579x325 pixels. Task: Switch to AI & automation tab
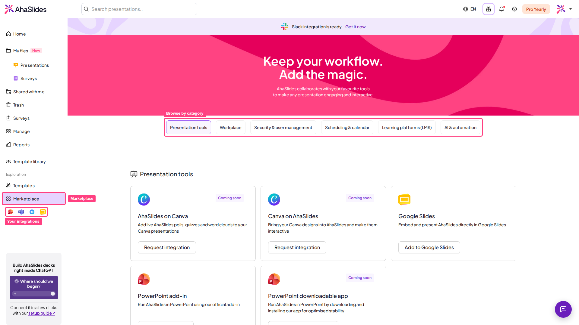tap(460, 128)
